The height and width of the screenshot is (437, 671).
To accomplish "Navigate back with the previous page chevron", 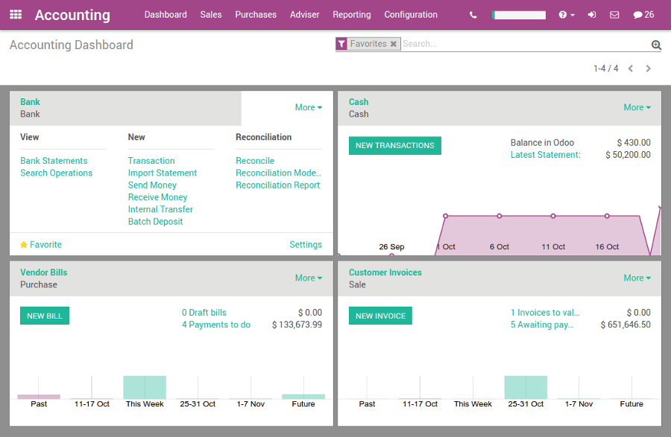I will pos(631,68).
